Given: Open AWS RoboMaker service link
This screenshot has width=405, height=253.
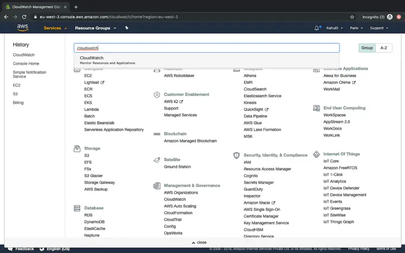Looking at the screenshot, I should click(x=179, y=76).
